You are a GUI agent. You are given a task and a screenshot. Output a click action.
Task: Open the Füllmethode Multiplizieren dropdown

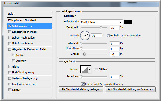(101, 22)
